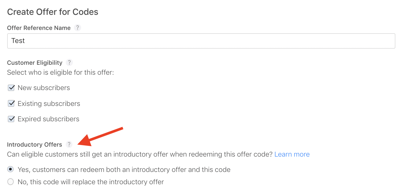Click the Create Offer for Codes heading
Screen dimensions: 401x196
pyautogui.click(x=53, y=12)
